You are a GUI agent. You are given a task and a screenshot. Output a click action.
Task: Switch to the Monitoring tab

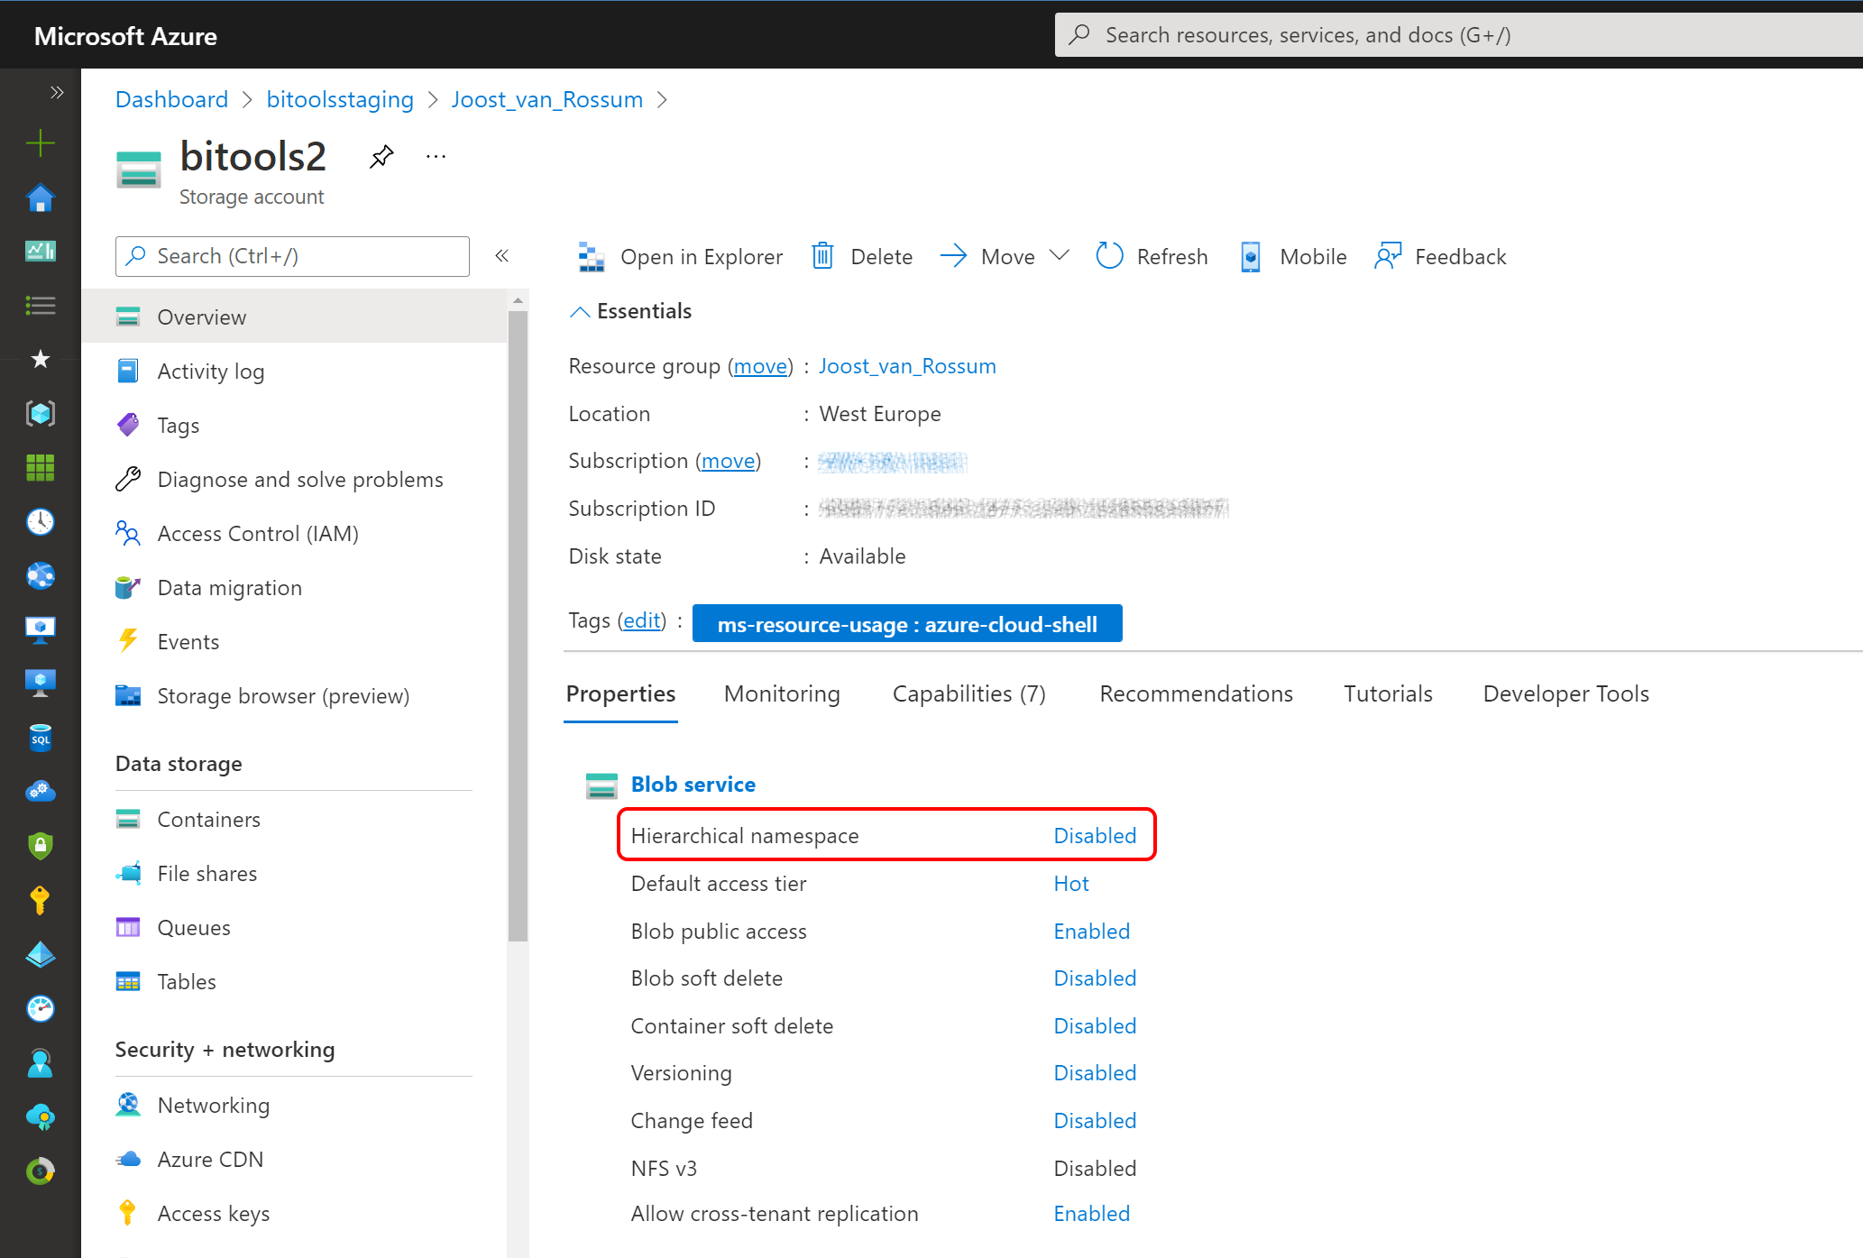click(782, 693)
